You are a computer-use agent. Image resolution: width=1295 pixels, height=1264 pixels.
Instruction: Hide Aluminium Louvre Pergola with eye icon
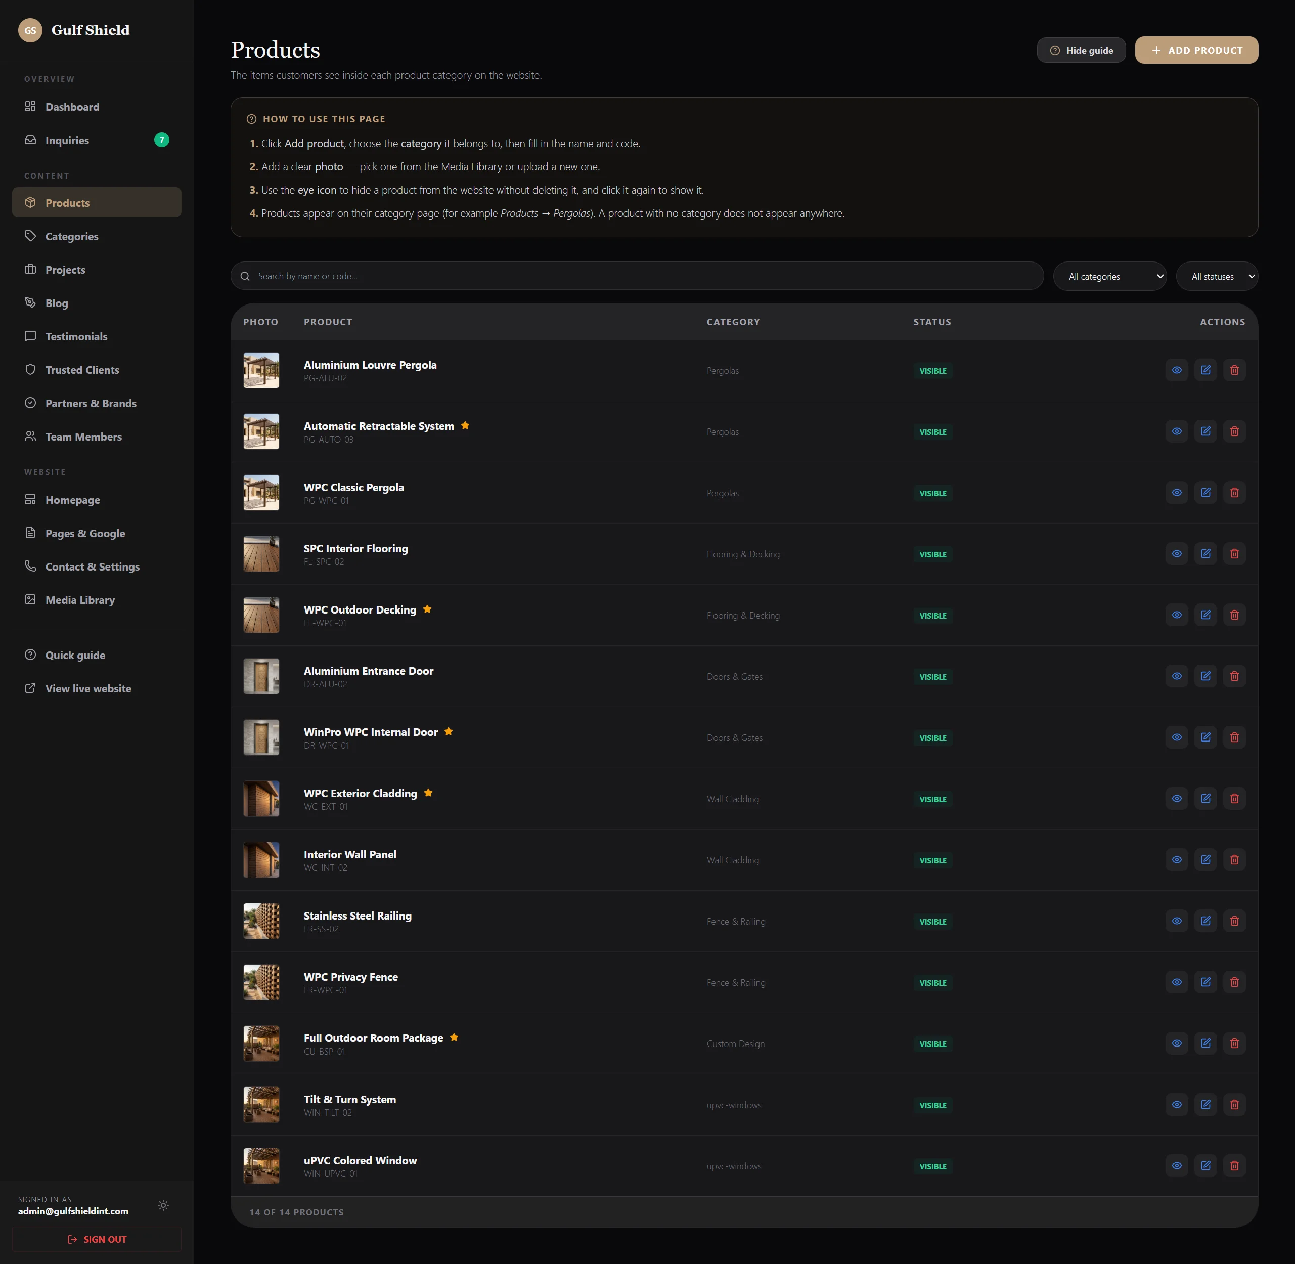coord(1176,370)
